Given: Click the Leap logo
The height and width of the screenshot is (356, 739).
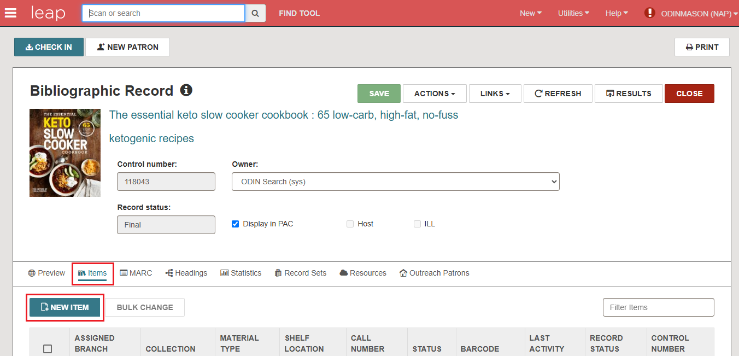Looking at the screenshot, I should (48, 13).
